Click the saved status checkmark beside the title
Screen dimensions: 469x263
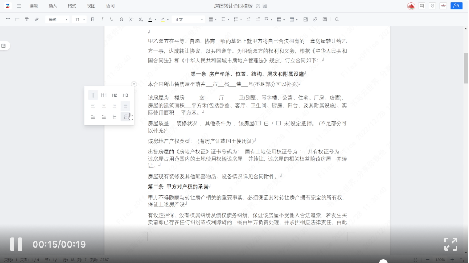258,6
